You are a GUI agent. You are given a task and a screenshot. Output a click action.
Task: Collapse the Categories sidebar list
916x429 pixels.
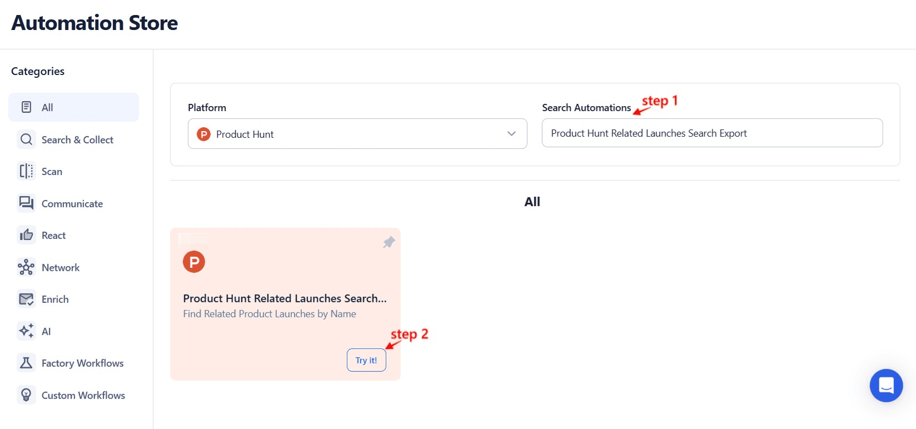(x=37, y=71)
